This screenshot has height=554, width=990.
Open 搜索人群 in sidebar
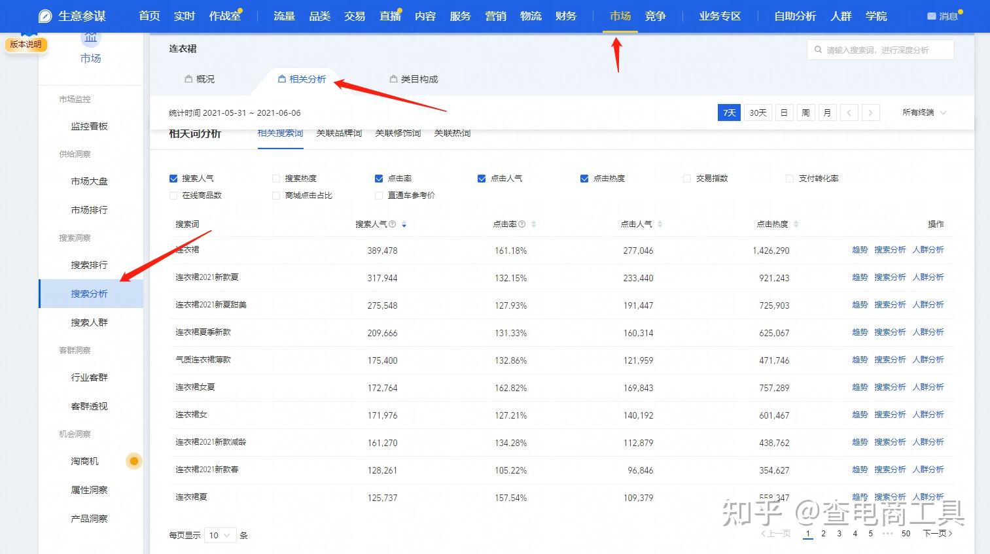[89, 322]
